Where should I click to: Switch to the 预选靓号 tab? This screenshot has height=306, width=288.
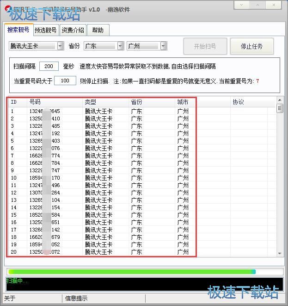point(45,30)
